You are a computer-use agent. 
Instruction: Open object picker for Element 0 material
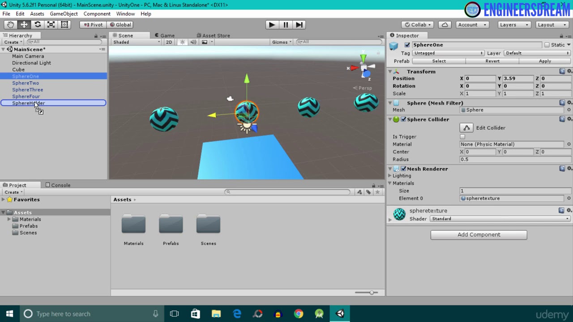pos(569,199)
